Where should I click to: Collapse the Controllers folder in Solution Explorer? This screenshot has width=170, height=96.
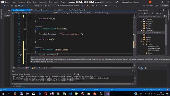(141, 30)
